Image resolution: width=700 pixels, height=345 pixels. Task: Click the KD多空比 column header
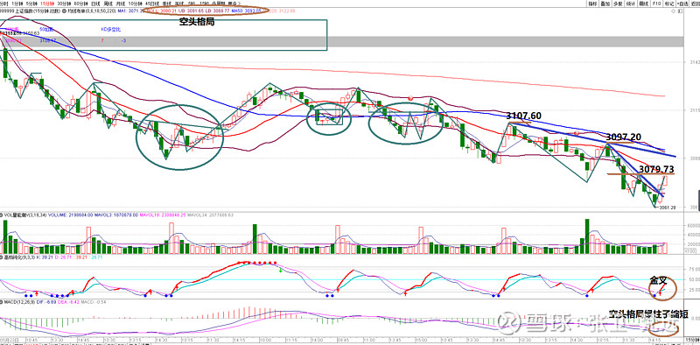click(x=111, y=30)
